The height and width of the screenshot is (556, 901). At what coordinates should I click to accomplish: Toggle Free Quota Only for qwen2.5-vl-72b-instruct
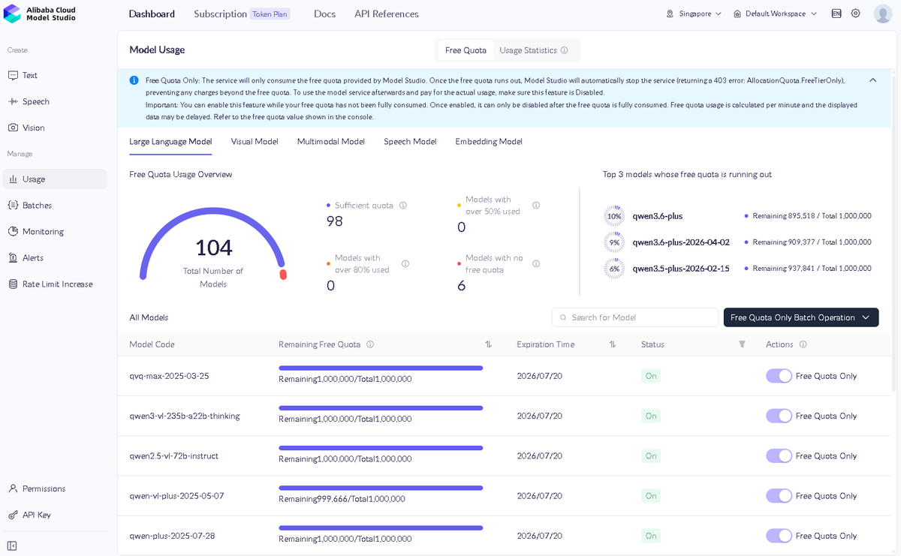click(779, 455)
